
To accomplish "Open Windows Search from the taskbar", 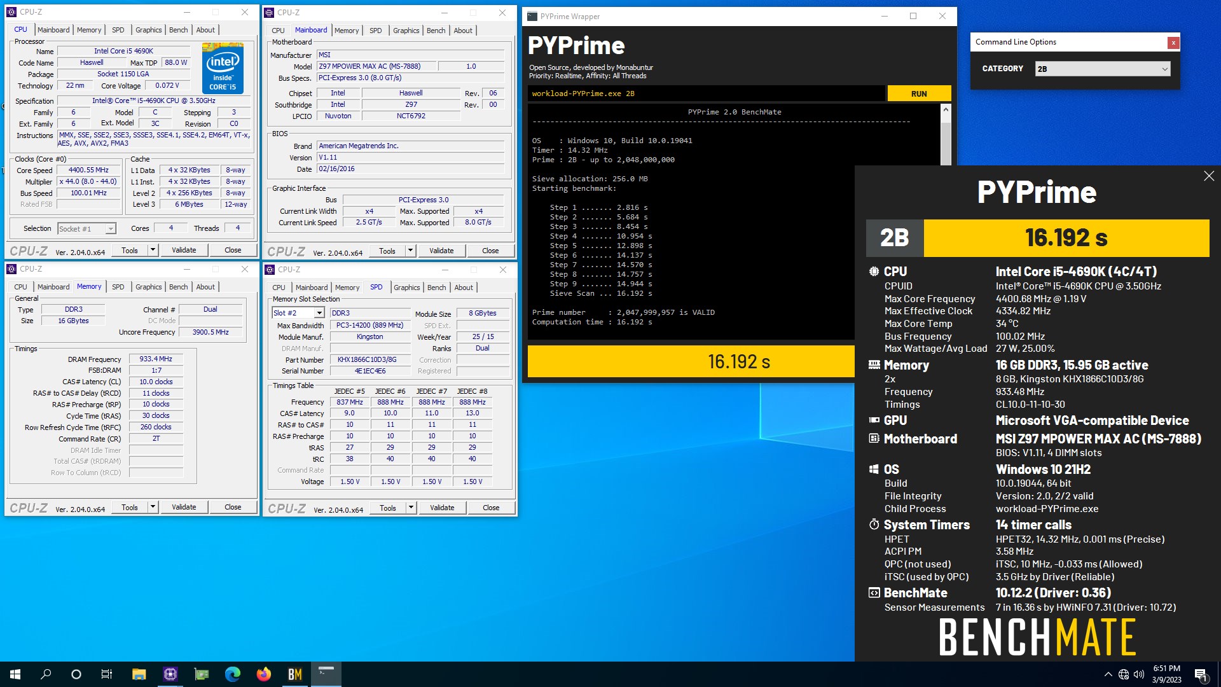I will pyautogui.click(x=46, y=674).
